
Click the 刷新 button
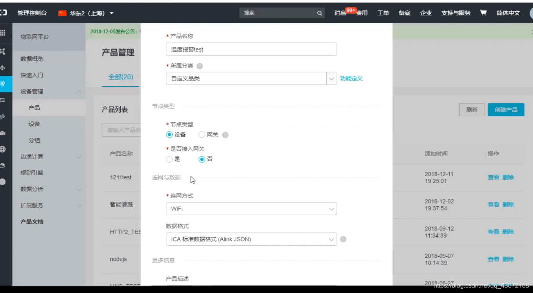[x=472, y=110]
